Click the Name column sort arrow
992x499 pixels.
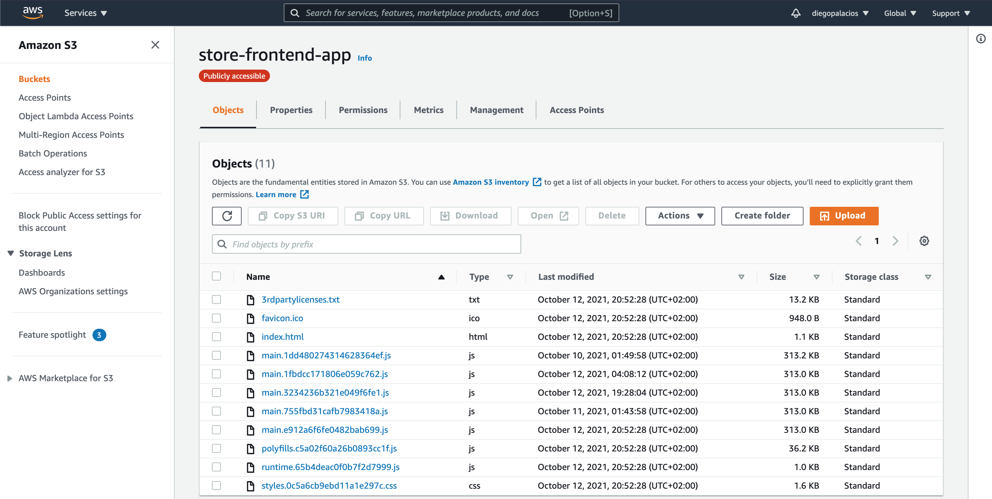(x=441, y=277)
